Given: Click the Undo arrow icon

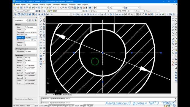Looking at the screenshot, I should [x=51, y=7].
